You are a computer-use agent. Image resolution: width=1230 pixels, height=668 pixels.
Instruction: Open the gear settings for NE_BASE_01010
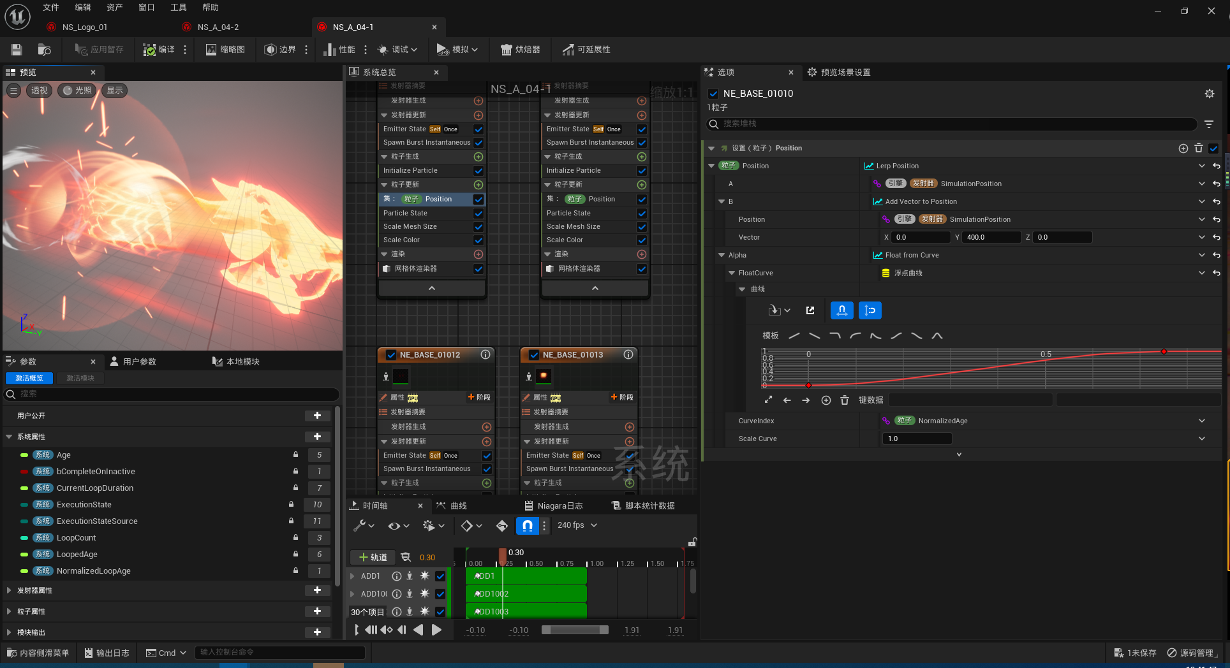[1209, 94]
